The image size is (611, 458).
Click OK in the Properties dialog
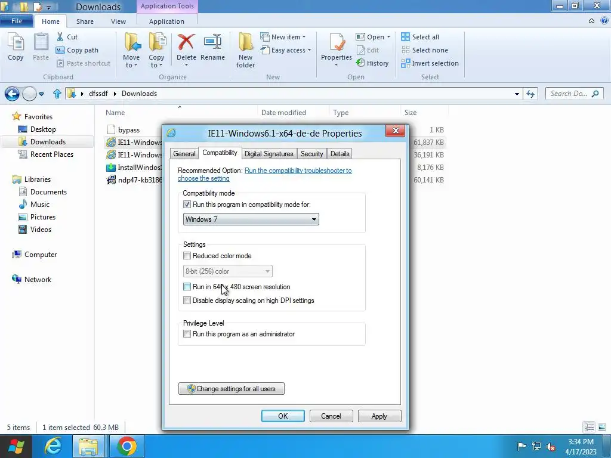[283, 416]
